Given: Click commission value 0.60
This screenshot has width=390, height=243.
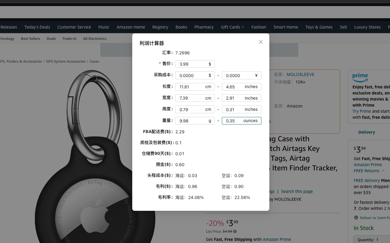Looking at the screenshot, I should click(180, 165).
